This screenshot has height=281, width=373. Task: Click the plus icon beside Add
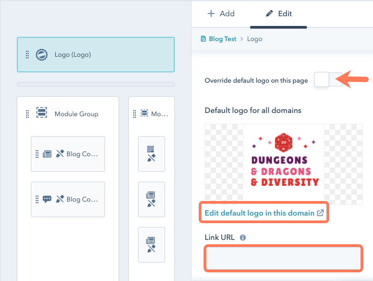(x=211, y=14)
